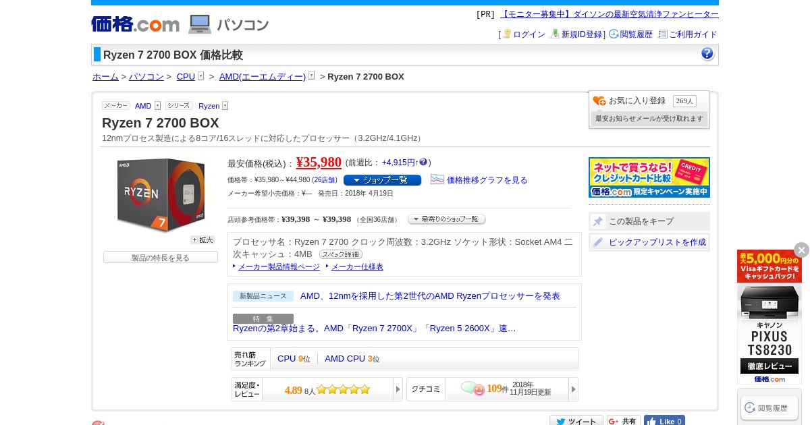Click the key icon beside ログイン
Screen dimensions: 810x425
pyautogui.click(x=507, y=34)
